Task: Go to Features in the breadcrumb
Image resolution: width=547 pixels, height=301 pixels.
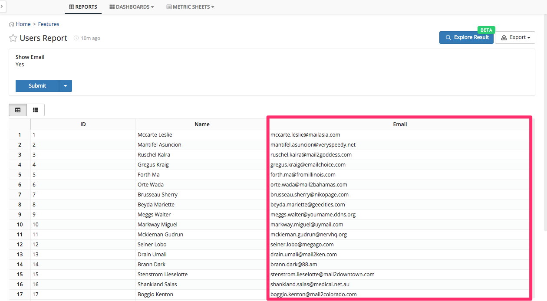Action: [49, 24]
